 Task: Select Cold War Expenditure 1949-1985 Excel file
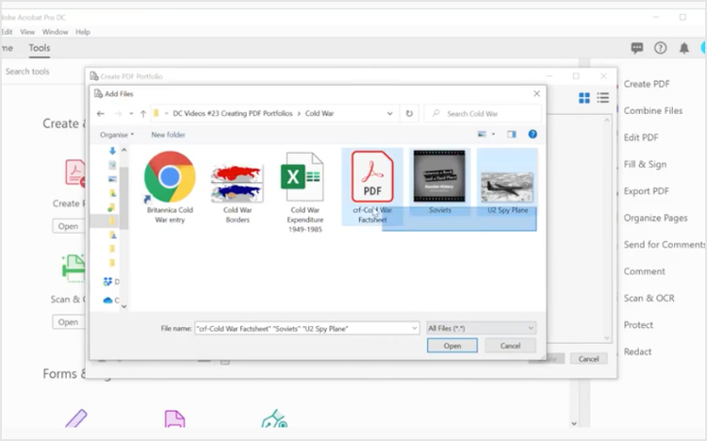(x=304, y=192)
